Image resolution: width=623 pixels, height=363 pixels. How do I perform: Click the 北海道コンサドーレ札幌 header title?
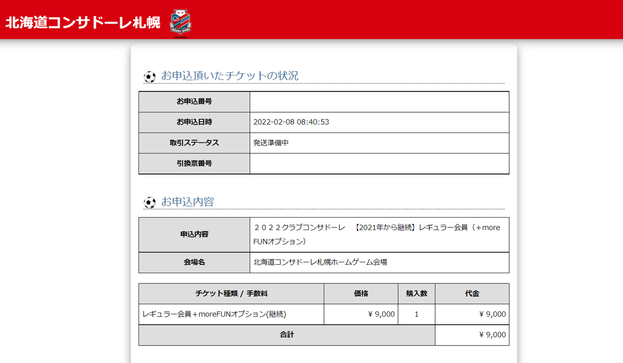pyautogui.click(x=83, y=23)
